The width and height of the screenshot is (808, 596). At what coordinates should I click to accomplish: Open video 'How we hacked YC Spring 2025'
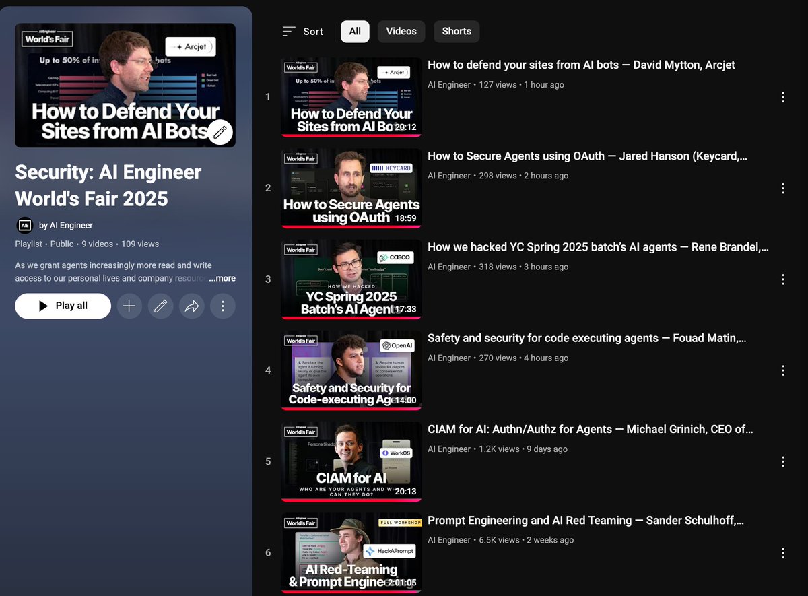(598, 247)
